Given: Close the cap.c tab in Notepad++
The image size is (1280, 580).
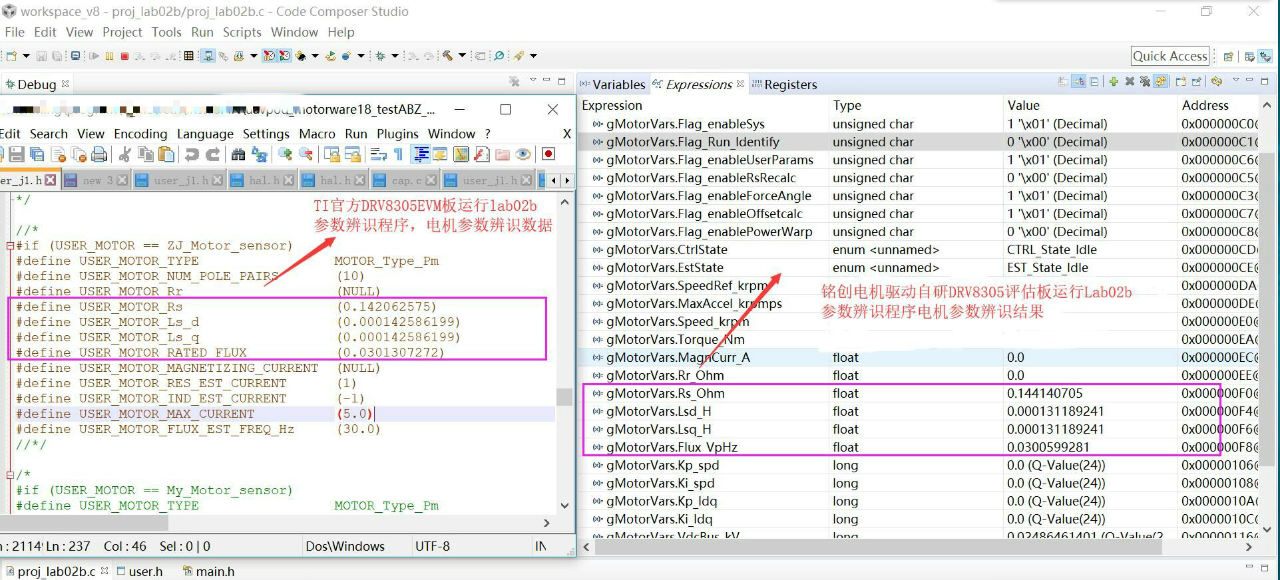Looking at the screenshot, I should 431,180.
